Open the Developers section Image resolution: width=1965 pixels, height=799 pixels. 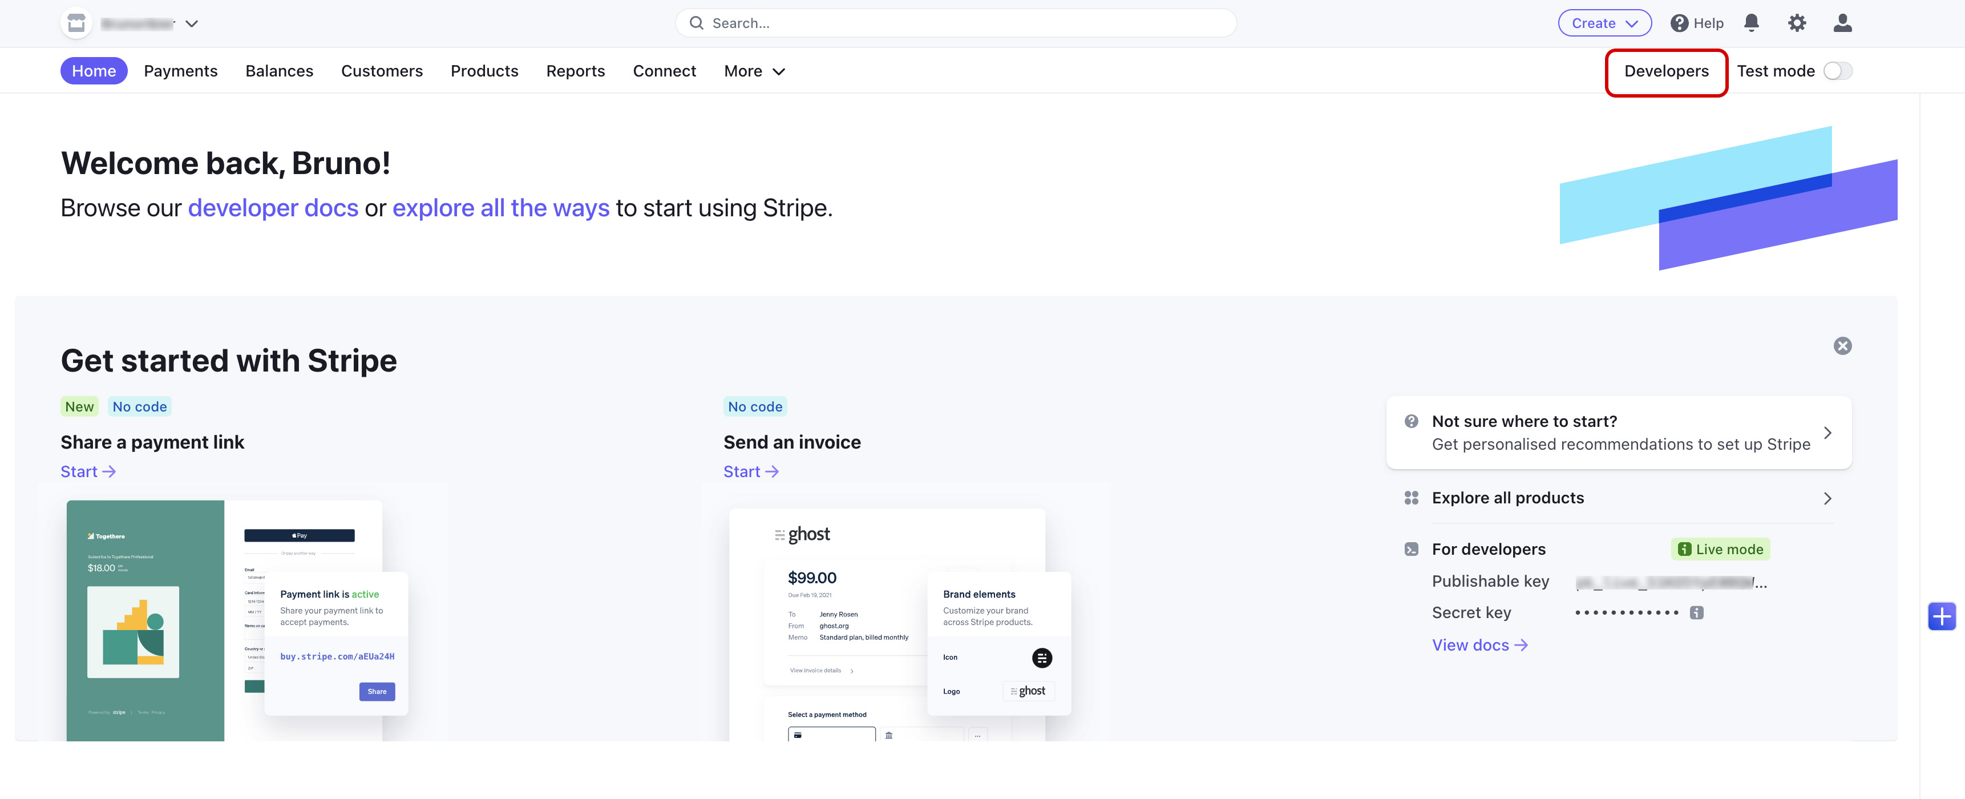click(x=1666, y=71)
